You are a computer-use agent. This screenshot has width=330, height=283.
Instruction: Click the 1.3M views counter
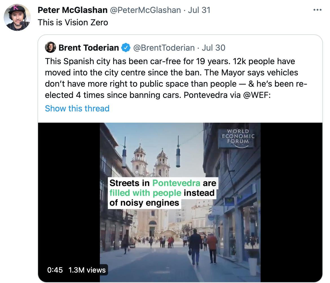pos(87,270)
